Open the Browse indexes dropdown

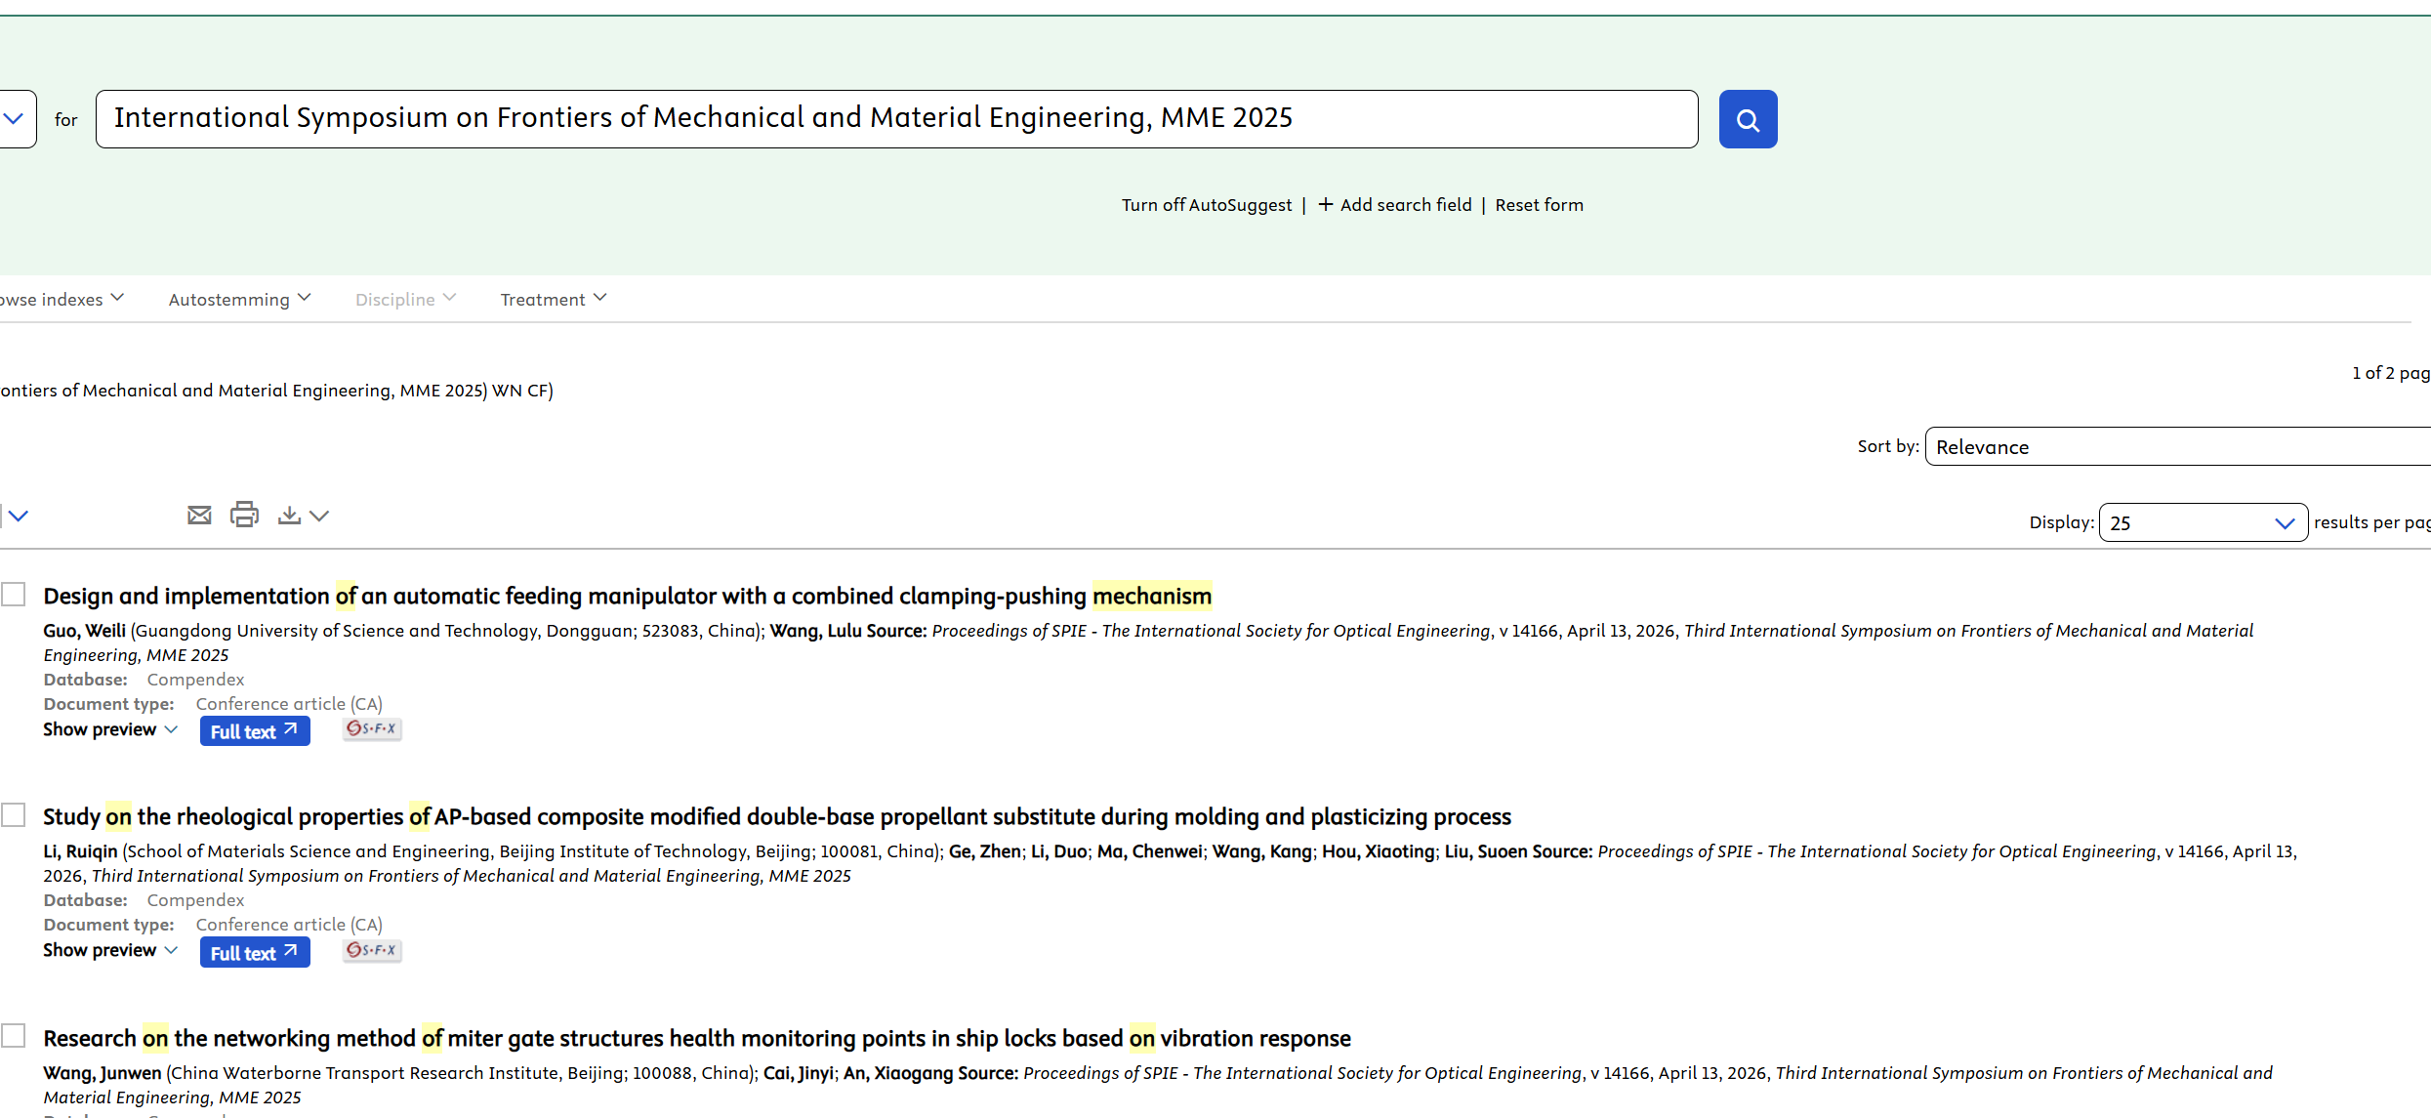click(62, 299)
